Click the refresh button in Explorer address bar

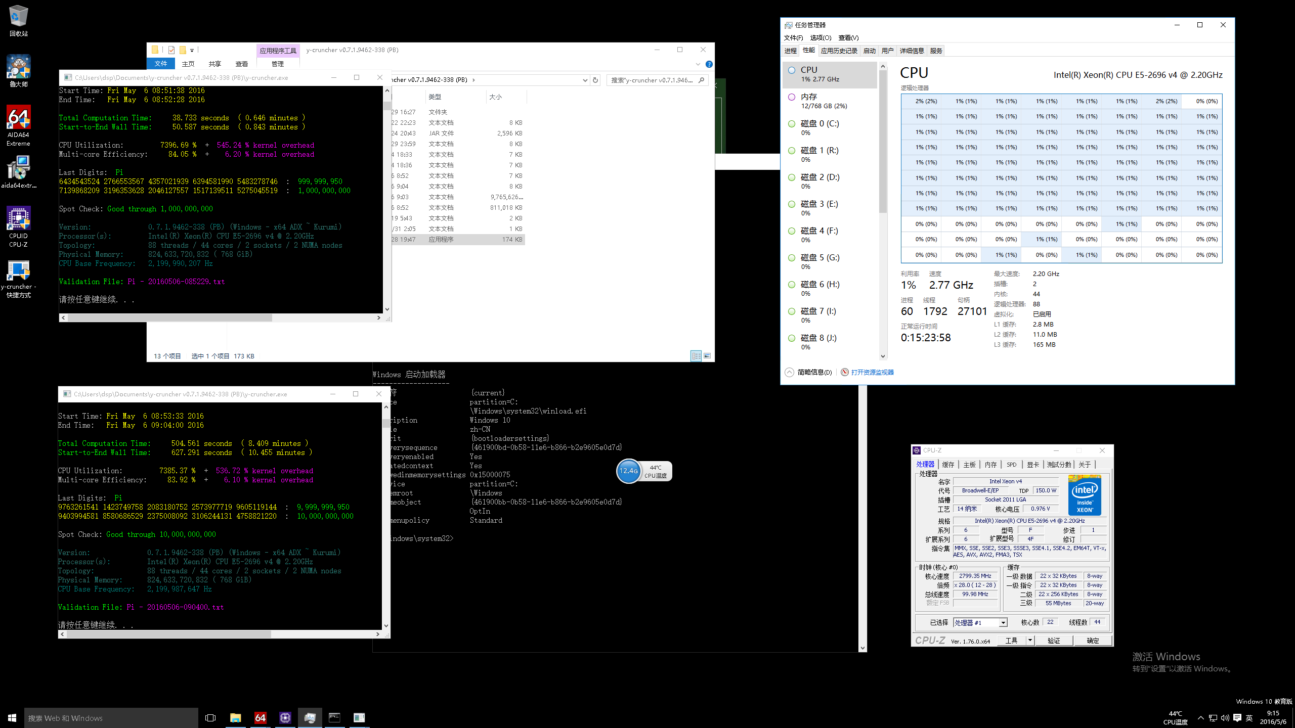pos(595,80)
